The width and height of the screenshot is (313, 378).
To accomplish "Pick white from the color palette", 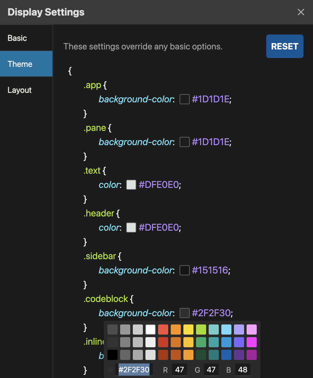I will coord(150,330).
